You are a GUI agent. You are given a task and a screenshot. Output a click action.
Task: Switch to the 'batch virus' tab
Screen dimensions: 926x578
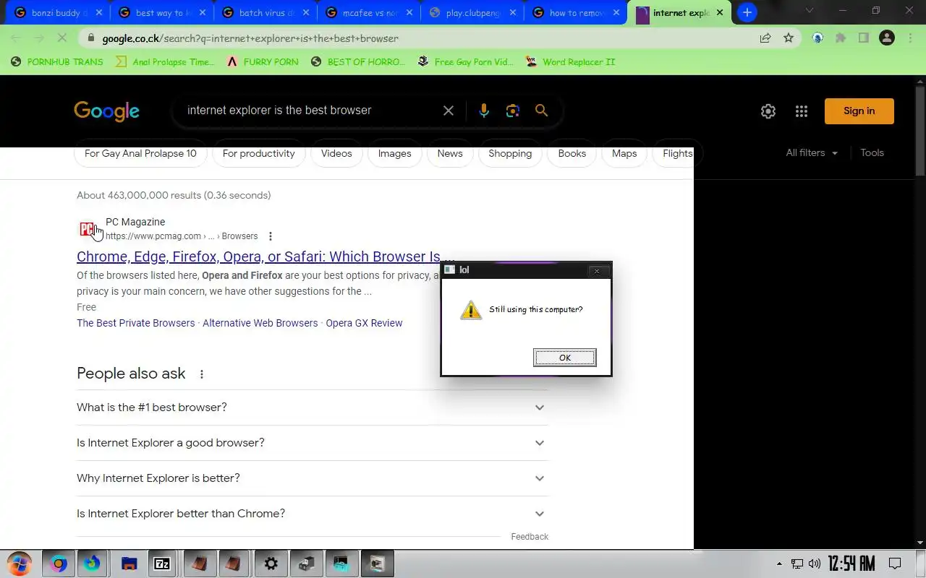[266, 12]
